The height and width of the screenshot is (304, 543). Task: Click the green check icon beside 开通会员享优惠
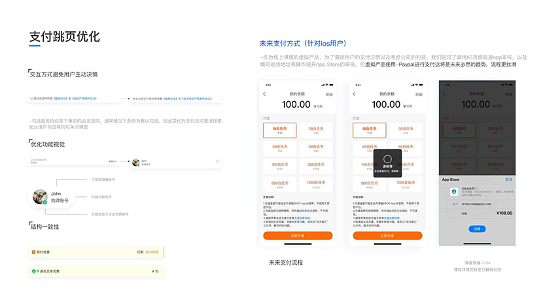[x=33, y=271]
